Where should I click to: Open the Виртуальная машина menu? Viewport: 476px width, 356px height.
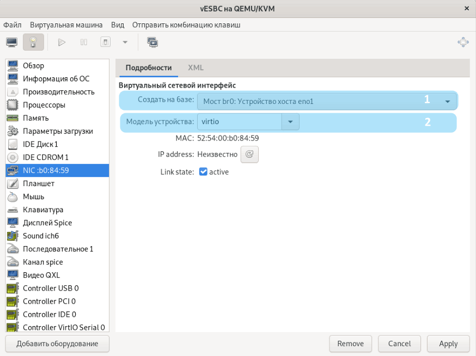pos(66,25)
